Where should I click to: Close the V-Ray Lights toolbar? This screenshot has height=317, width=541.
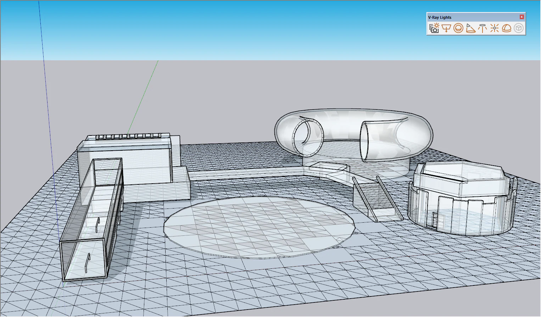coord(522,17)
